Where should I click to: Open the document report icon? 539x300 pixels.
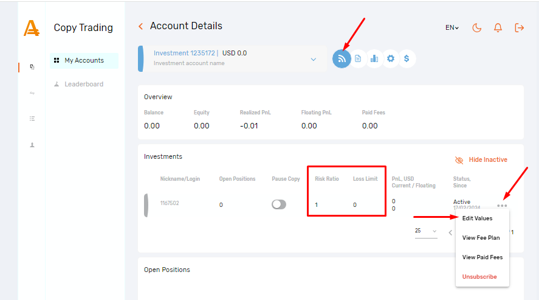(359, 58)
